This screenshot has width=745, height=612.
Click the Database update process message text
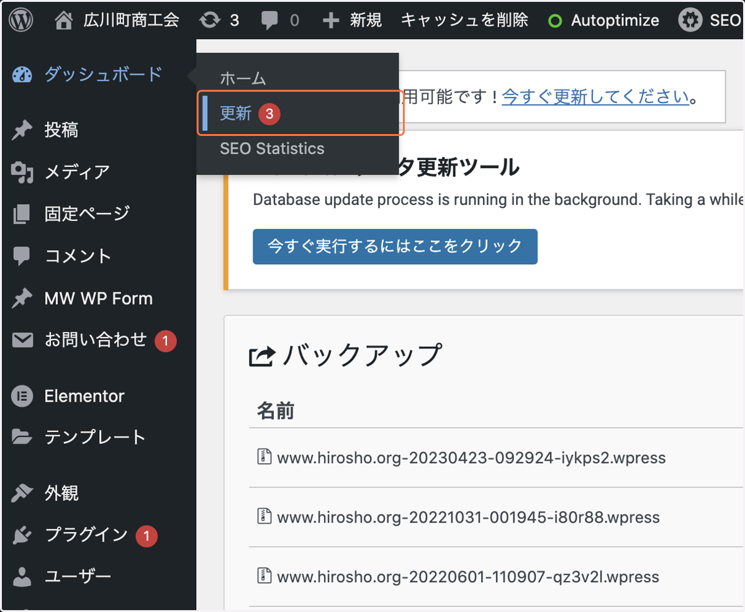499,200
